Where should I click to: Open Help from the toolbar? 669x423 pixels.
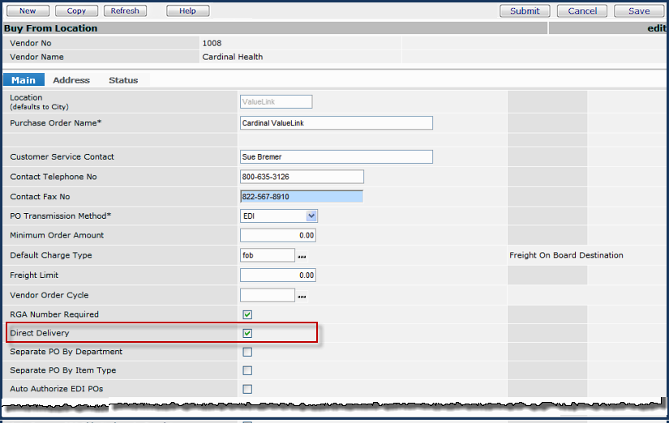[x=187, y=11]
